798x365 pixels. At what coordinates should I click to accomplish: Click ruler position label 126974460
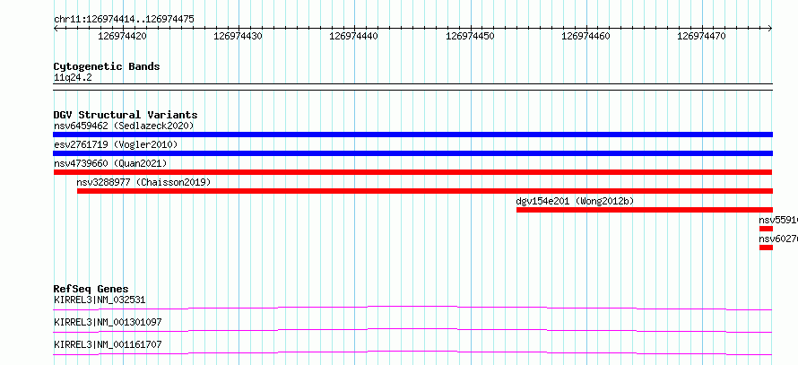pos(586,36)
